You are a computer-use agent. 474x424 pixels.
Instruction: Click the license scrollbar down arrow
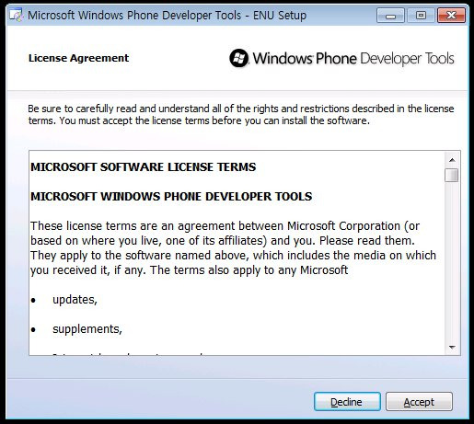click(x=452, y=347)
